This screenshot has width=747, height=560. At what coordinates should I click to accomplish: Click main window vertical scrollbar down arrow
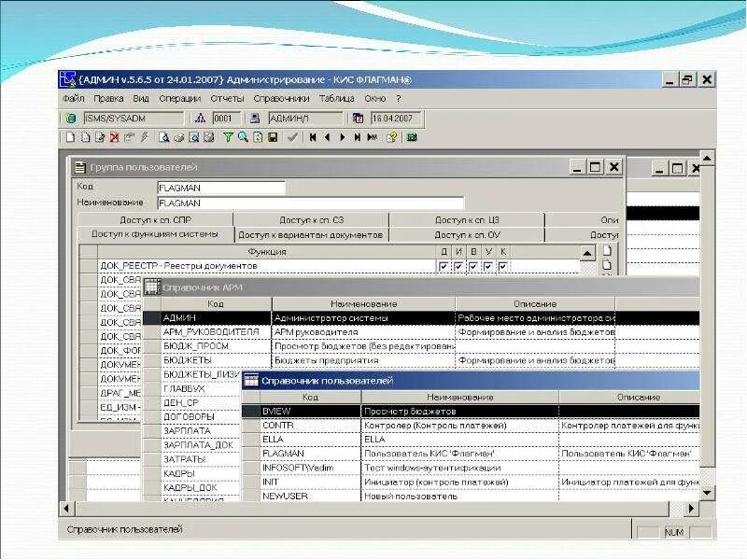[x=707, y=493]
